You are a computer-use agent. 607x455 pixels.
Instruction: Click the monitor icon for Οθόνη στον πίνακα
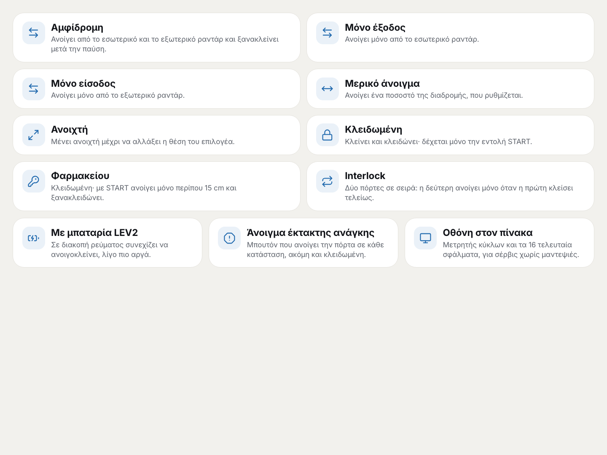(425, 238)
